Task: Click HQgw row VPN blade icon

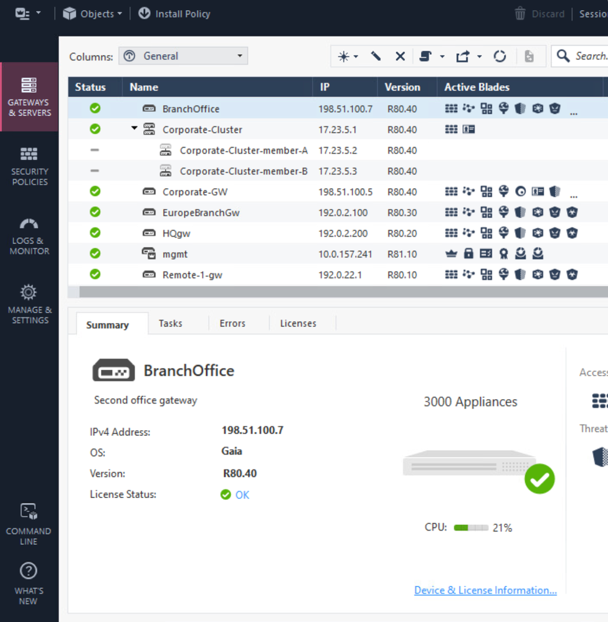Action: click(468, 232)
